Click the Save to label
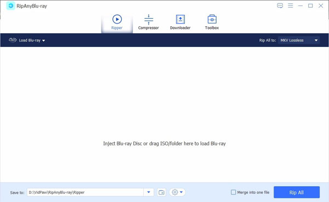 pos(17,193)
